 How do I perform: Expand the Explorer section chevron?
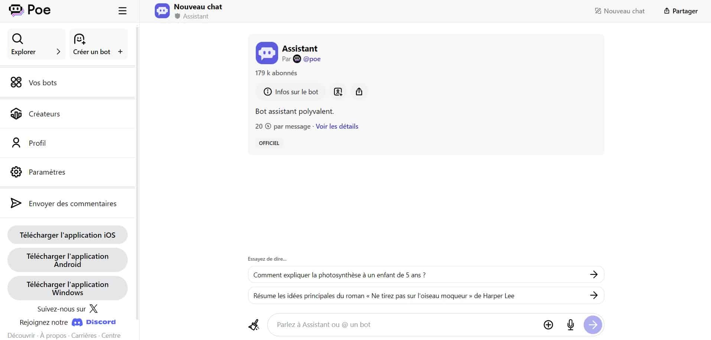pos(58,52)
